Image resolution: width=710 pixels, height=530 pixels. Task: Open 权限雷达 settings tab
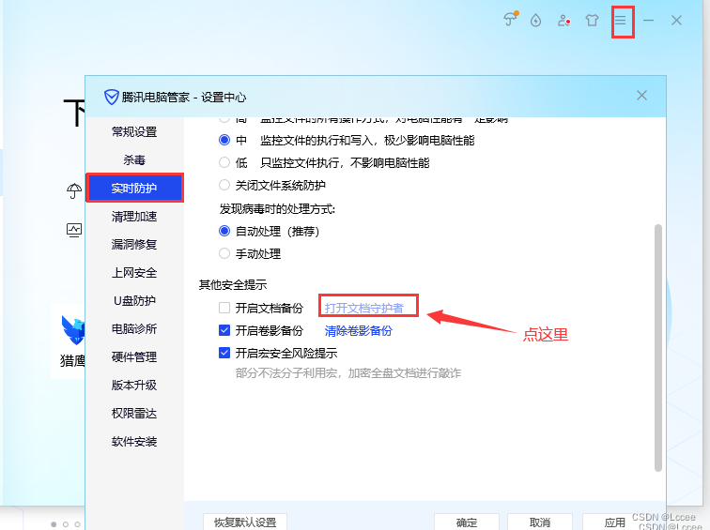tap(134, 413)
